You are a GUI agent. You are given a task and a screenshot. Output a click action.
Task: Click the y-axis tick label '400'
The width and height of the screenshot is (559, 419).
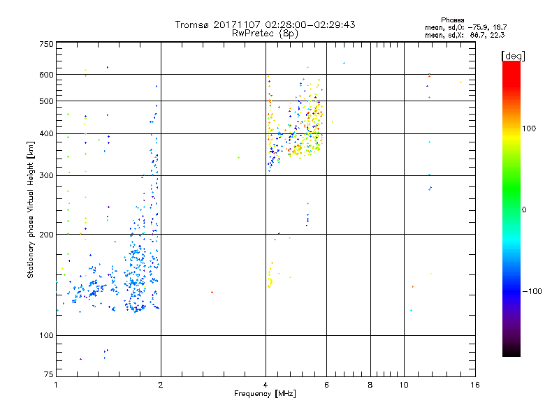(x=46, y=134)
